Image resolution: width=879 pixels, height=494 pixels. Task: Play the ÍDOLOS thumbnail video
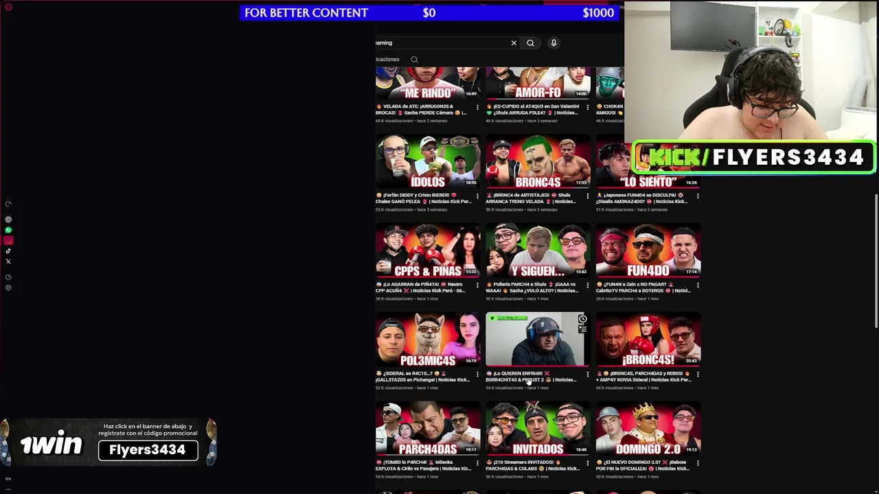click(428, 161)
